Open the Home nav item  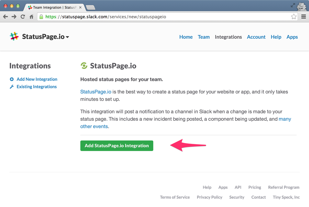[x=186, y=37]
